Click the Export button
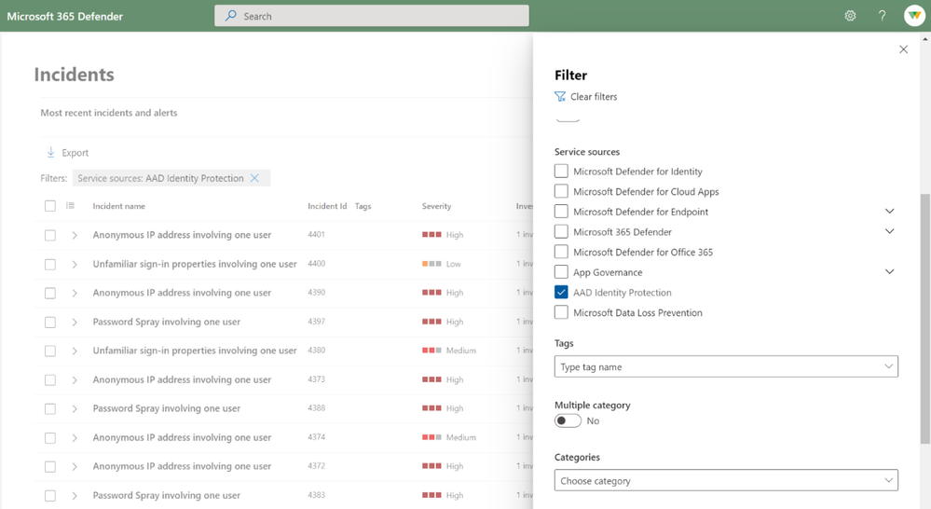This screenshot has width=931, height=509. pyautogui.click(x=67, y=153)
